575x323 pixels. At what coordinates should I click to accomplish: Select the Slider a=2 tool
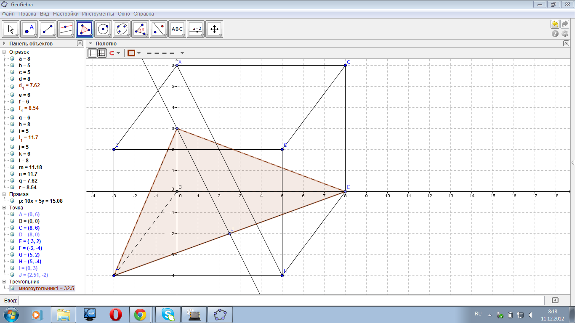click(x=196, y=29)
